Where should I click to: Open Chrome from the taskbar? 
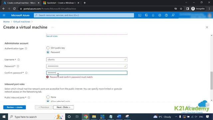pos(86,117)
